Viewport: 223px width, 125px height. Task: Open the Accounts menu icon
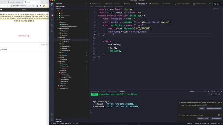52,114
